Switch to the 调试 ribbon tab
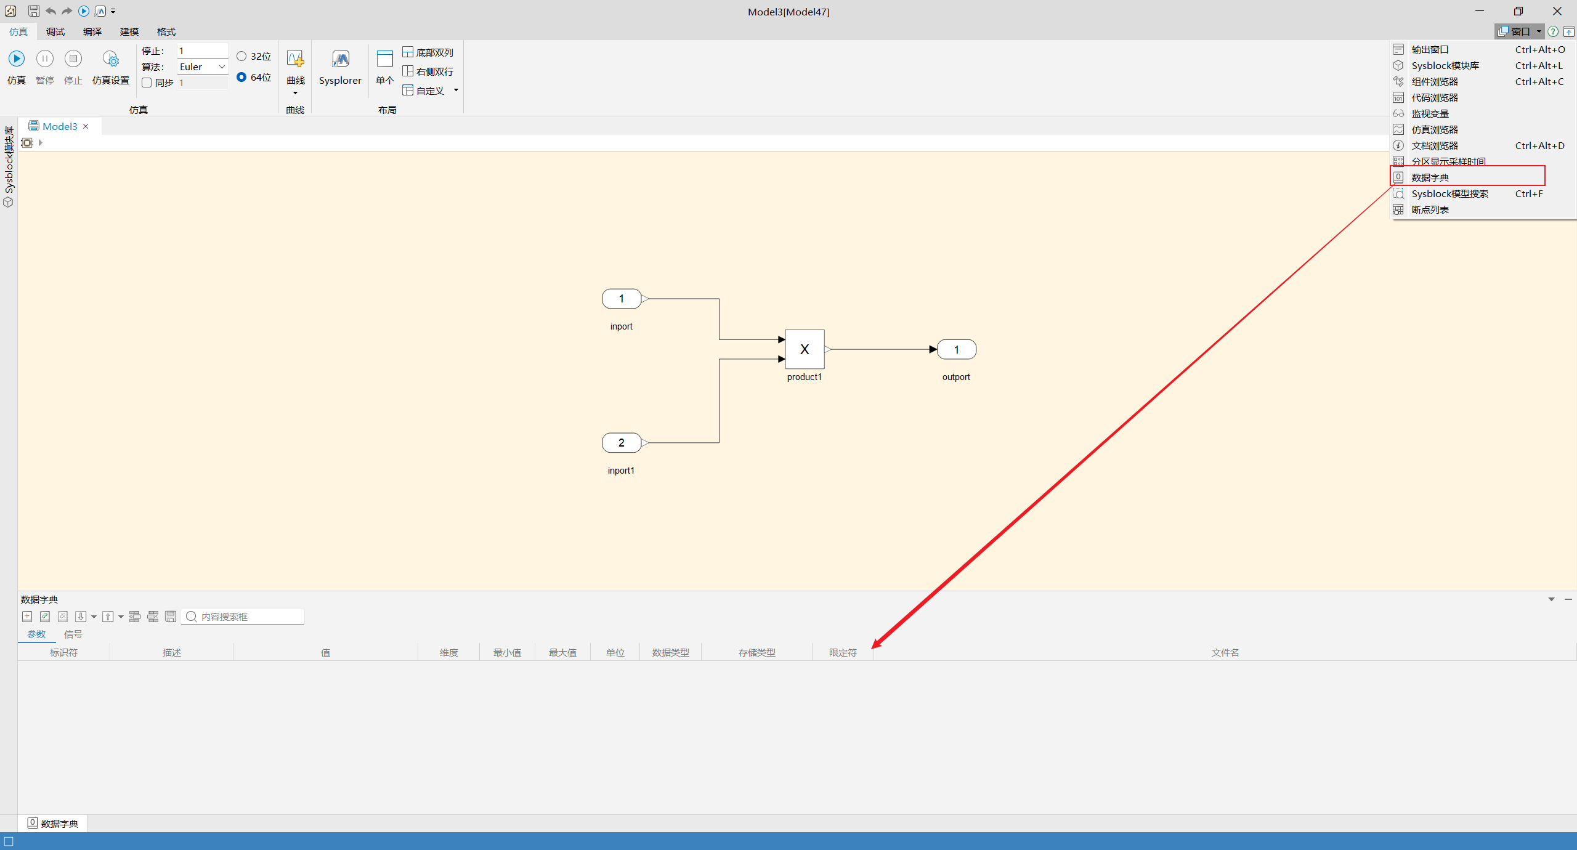 55,31
